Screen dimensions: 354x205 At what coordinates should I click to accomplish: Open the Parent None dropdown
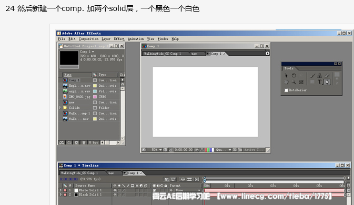point(187,190)
